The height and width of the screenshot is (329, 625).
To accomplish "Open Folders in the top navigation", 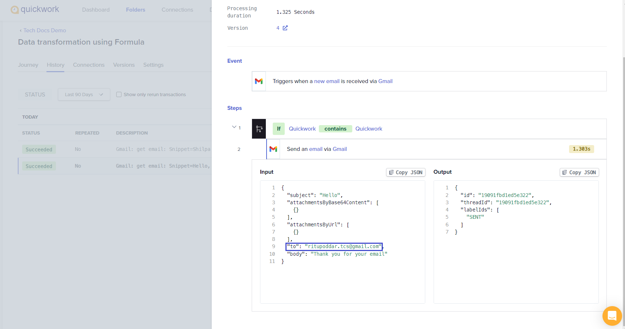I will (135, 10).
